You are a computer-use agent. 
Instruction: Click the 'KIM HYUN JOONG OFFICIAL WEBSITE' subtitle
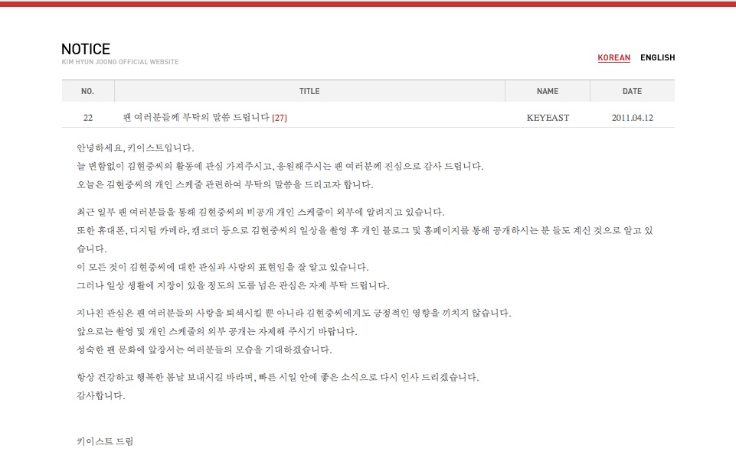pyautogui.click(x=120, y=62)
